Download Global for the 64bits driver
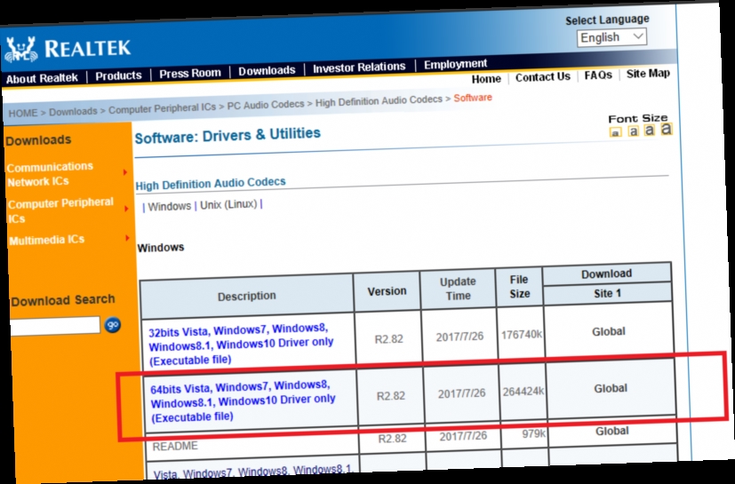This screenshot has height=484, width=735. (611, 388)
